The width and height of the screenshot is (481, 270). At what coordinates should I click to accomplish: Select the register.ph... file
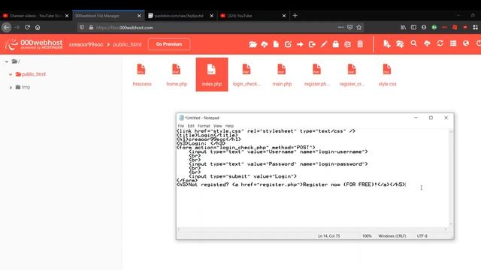pos(317,75)
